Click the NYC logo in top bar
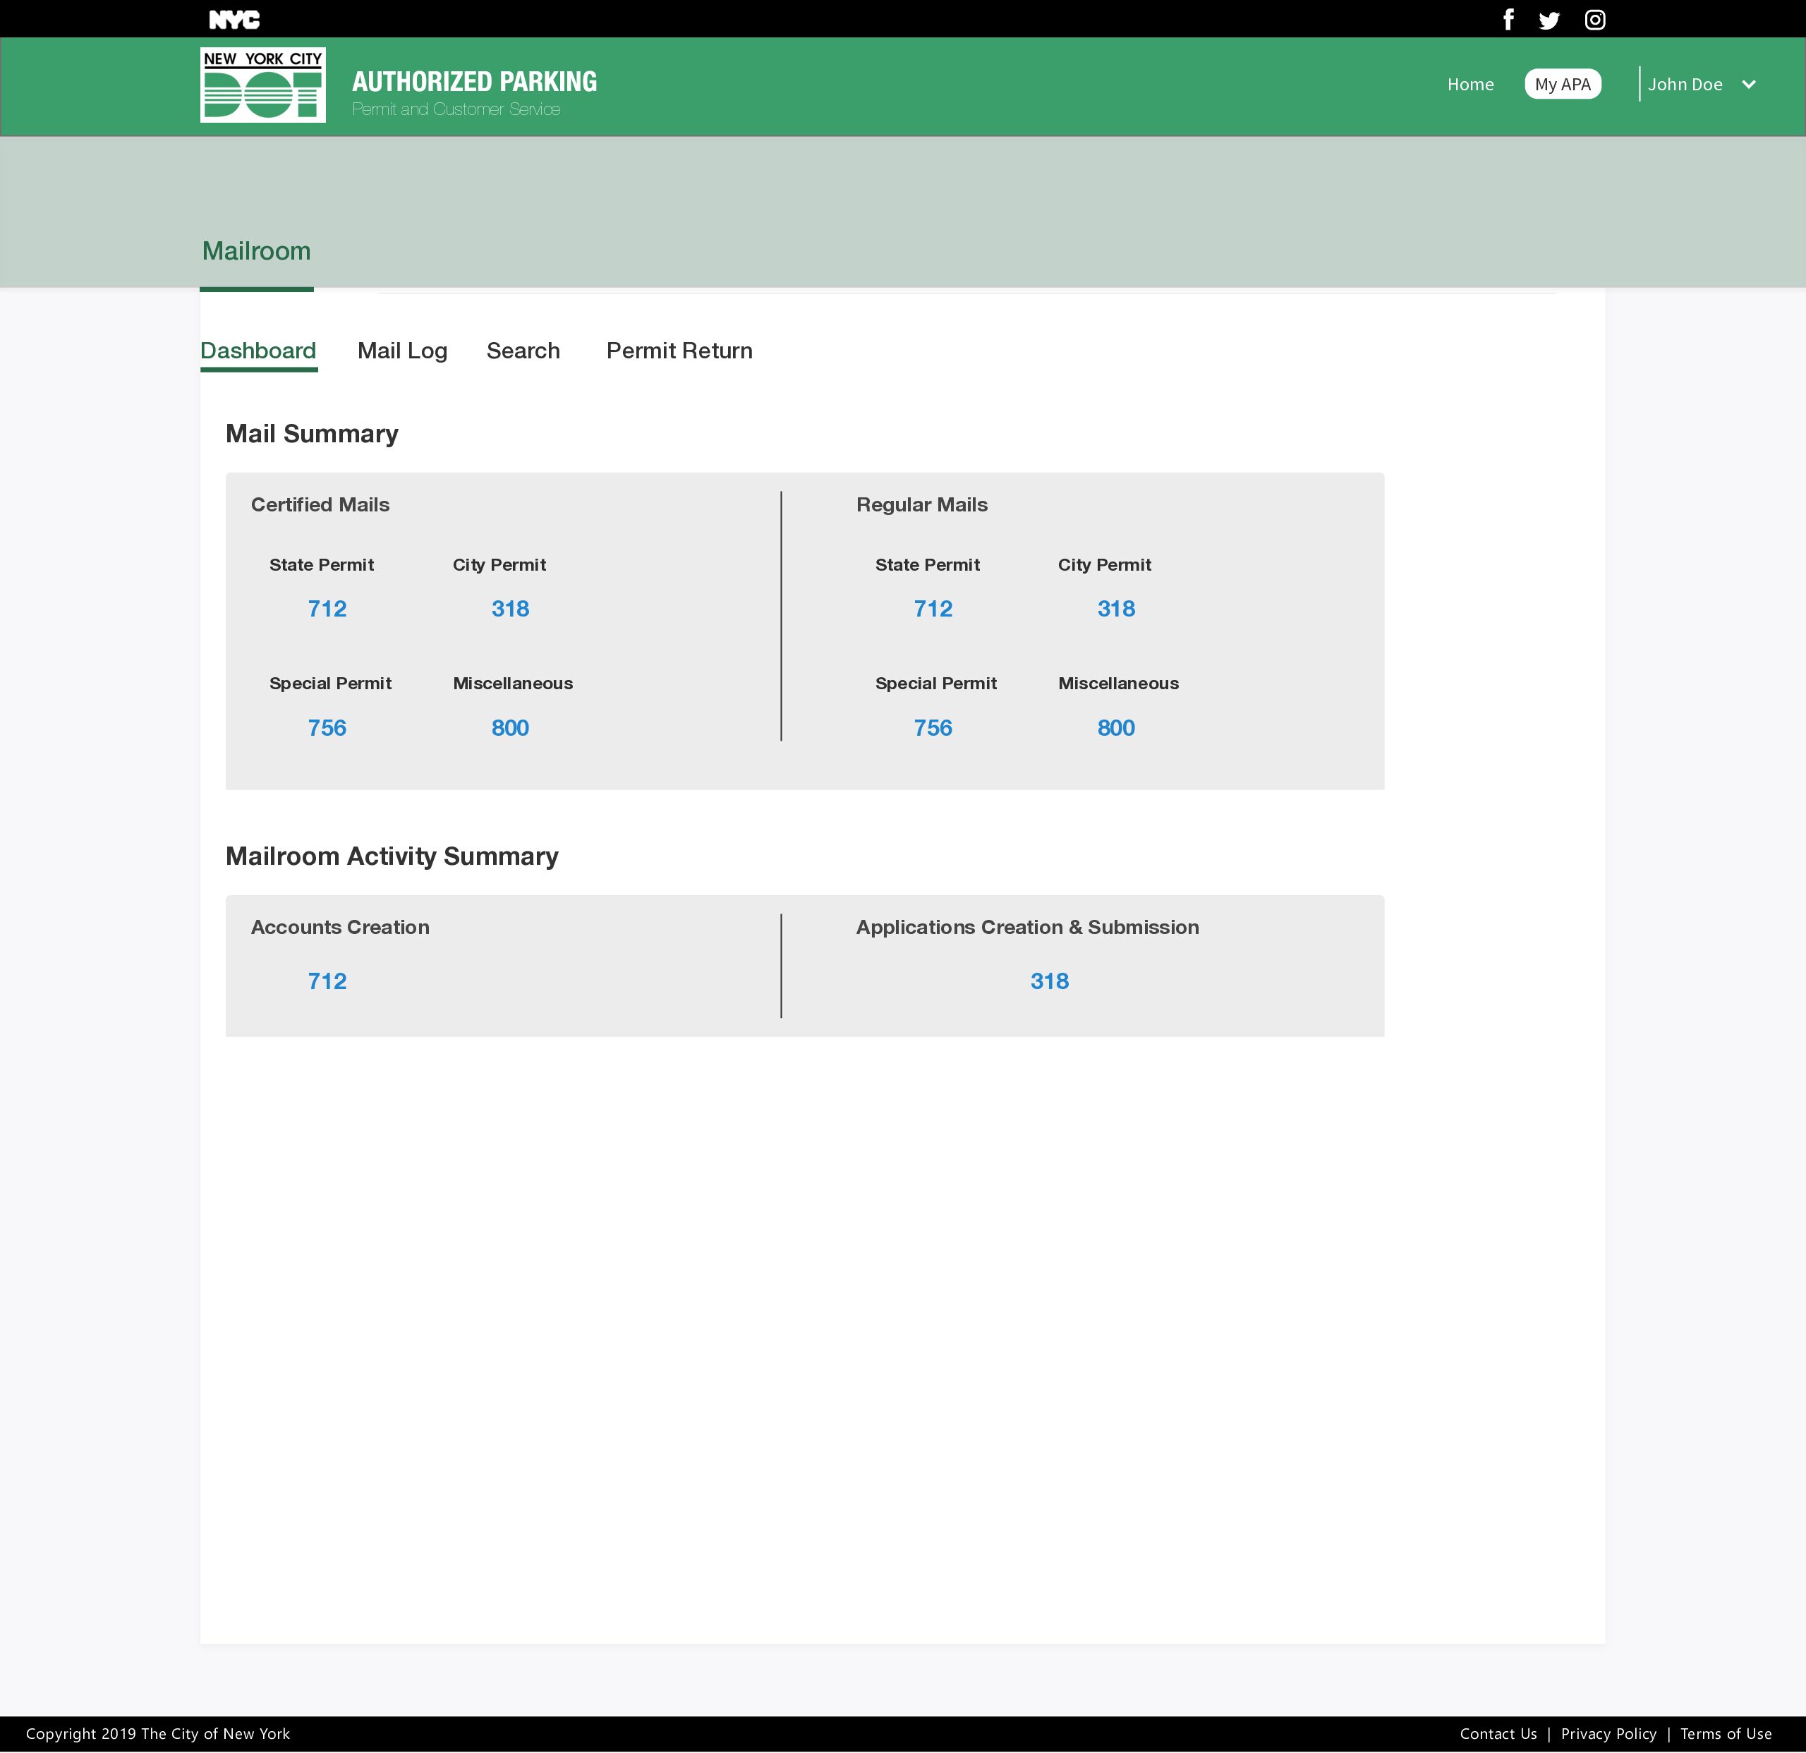Viewport: 1806px width, 1753px height. point(234,19)
